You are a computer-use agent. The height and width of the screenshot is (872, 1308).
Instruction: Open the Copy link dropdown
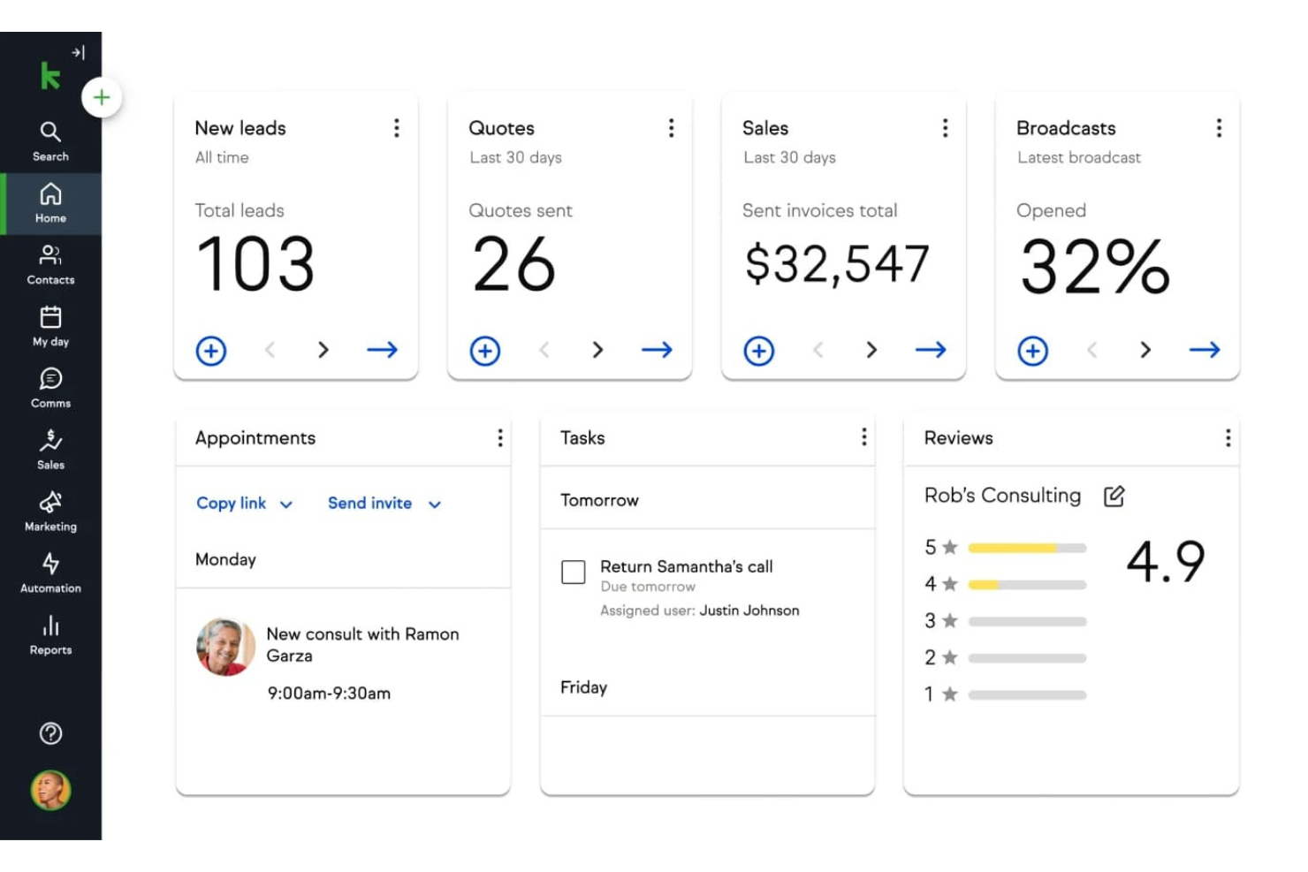(x=242, y=504)
